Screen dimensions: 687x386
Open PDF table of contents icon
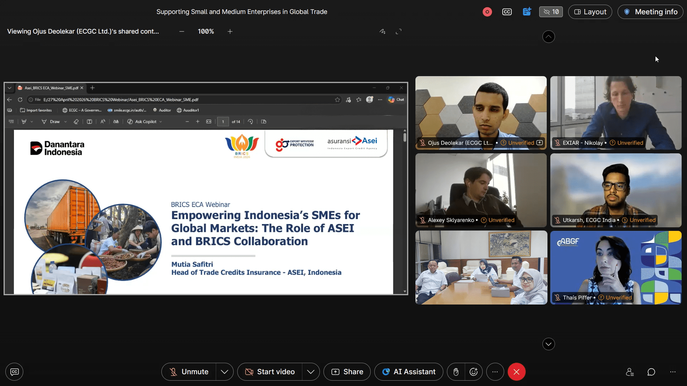11,122
